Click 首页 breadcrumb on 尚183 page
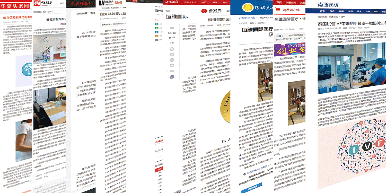386x193 pixels. point(45,12)
